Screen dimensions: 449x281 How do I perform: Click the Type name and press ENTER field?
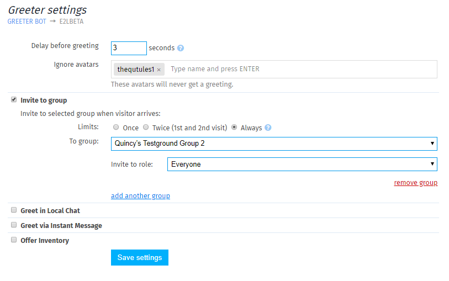coord(302,69)
